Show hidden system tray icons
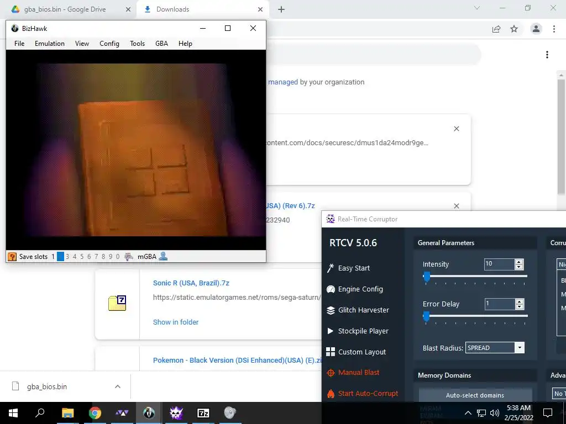566x424 pixels. (x=468, y=413)
